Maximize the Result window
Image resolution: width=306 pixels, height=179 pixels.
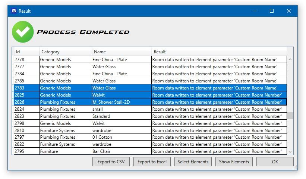272,11
